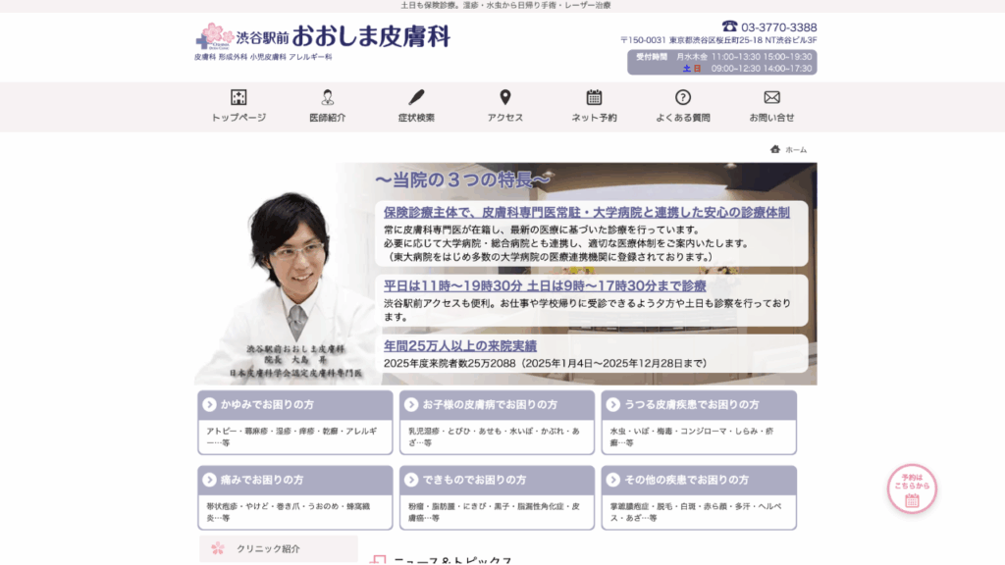Click the 年間25万人以上の来院実績 link
Screen dimensions: 1005x565
460,346
